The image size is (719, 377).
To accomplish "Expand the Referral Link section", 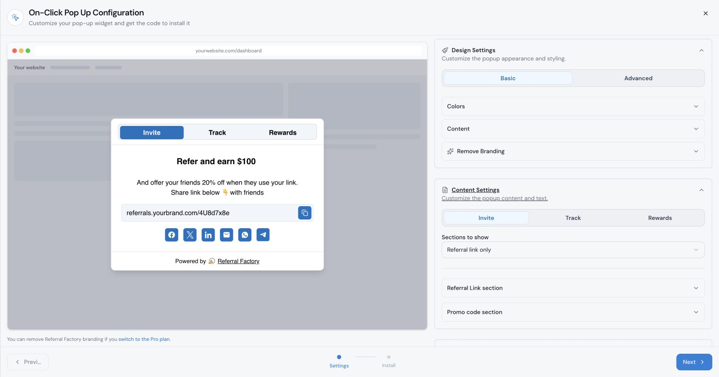I will click(x=573, y=288).
